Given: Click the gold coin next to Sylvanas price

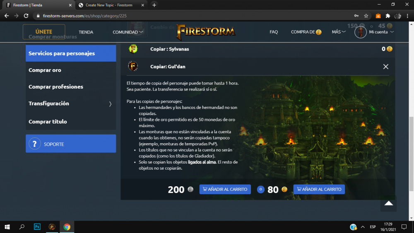Looking at the screenshot, I should (390, 49).
